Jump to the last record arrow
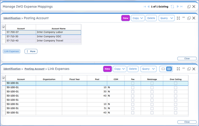The height and width of the screenshot is (126, 199). [x=182, y=6]
